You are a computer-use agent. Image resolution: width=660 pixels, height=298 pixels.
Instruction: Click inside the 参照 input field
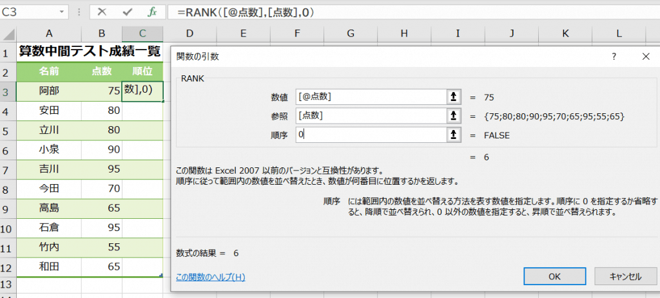pos(371,116)
